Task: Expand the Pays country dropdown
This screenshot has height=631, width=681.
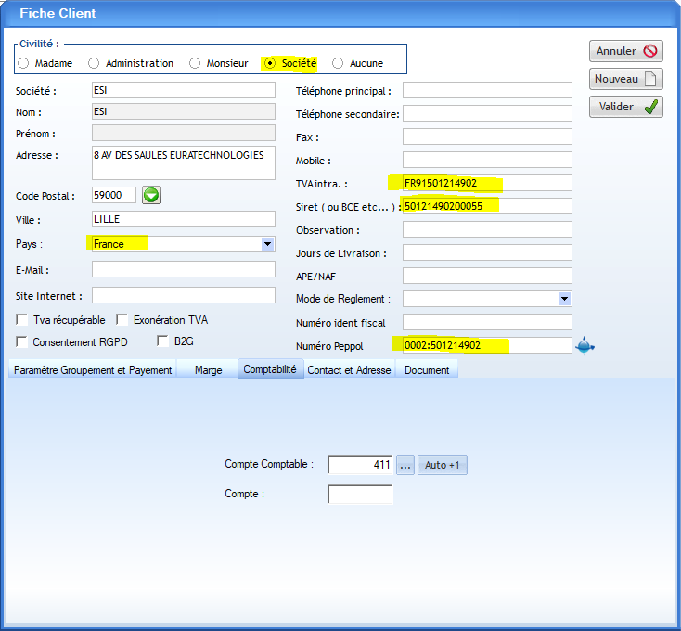Action: (267, 244)
